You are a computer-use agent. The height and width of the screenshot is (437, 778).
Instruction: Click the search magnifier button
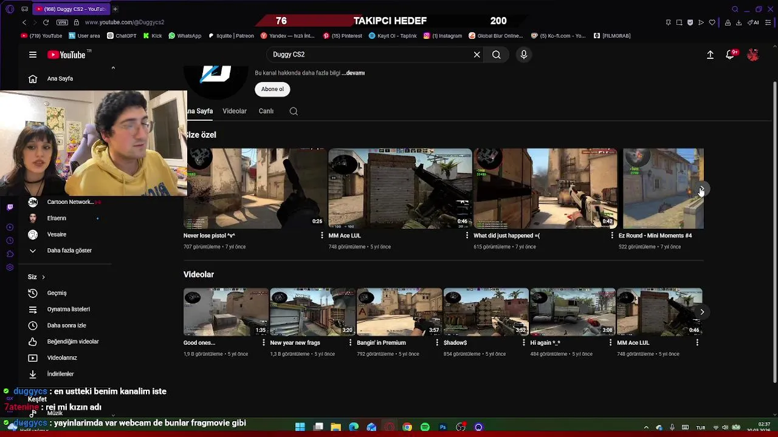[x=497, y=55]
